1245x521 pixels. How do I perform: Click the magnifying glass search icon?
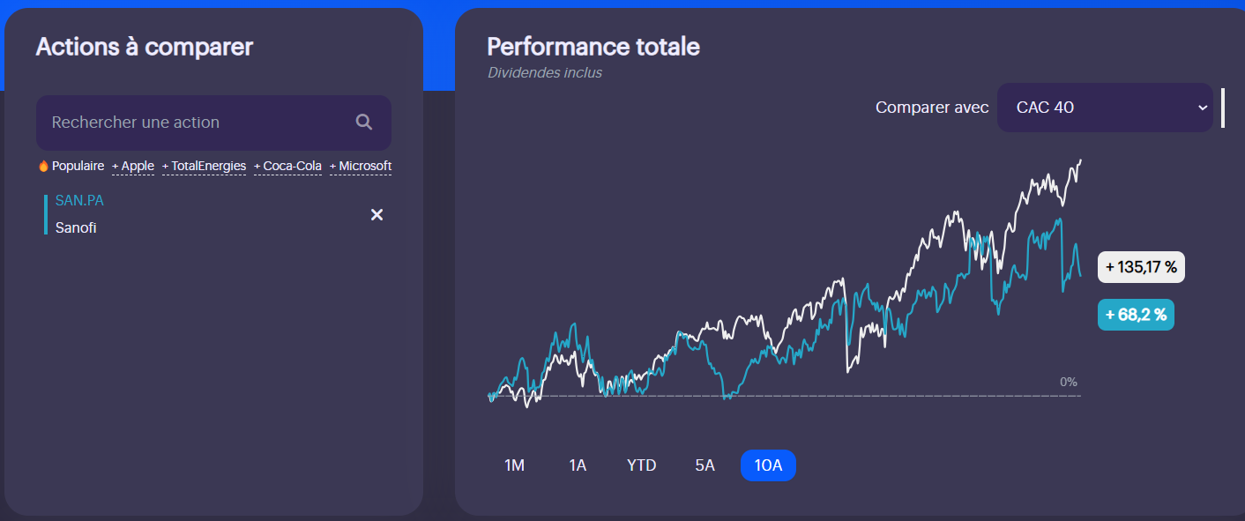(364, 123)
